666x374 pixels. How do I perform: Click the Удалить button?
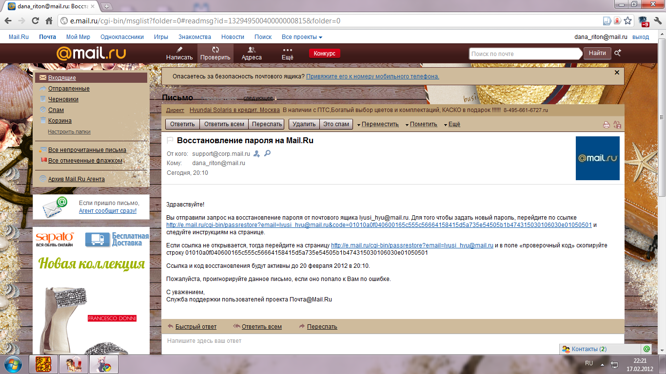(304, 124)
